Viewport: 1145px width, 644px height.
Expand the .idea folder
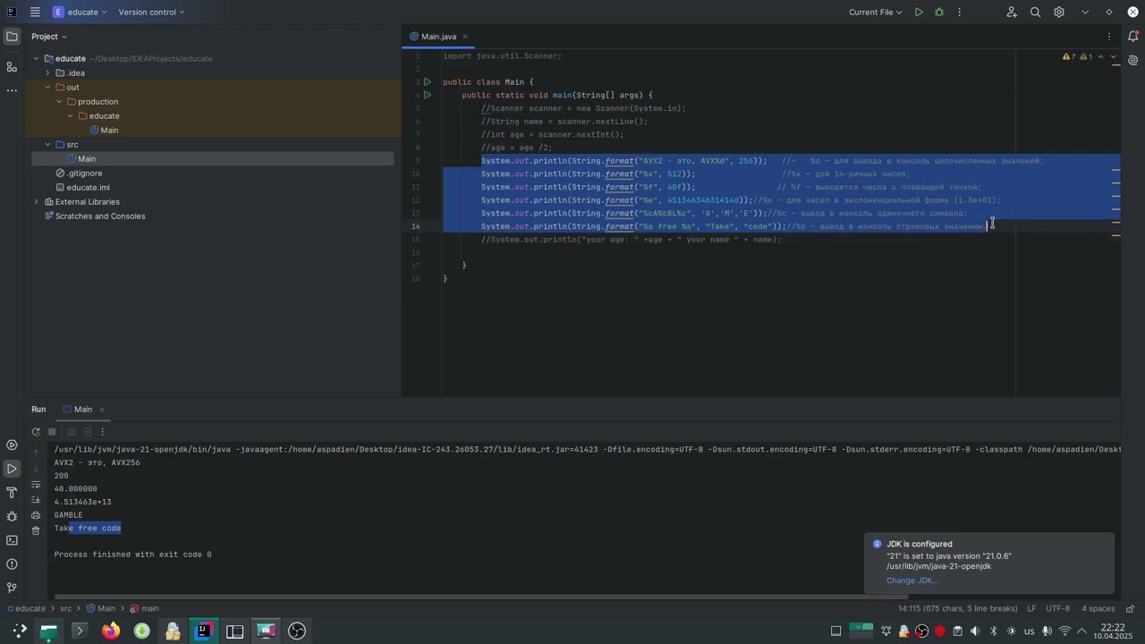(x=47, y=73)
